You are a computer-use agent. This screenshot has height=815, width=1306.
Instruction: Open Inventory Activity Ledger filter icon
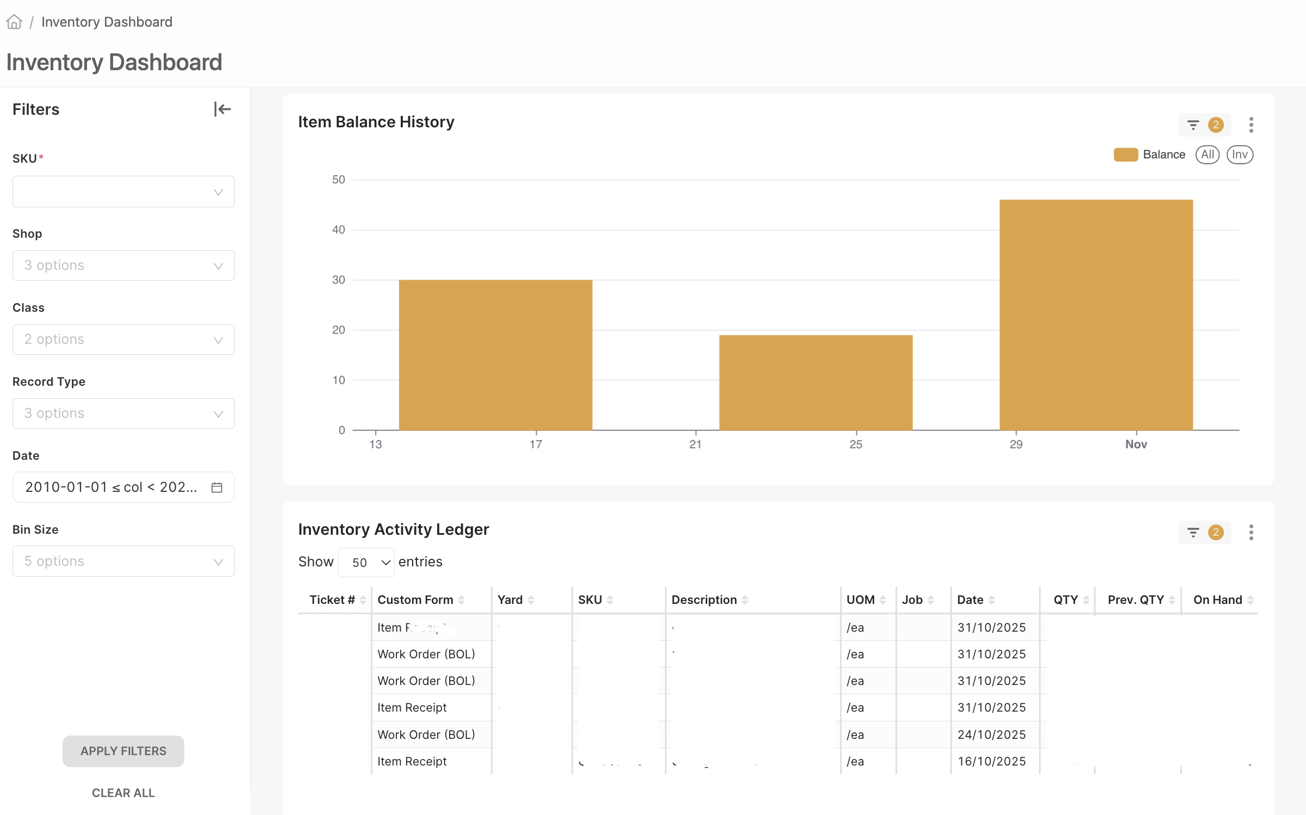(x=1193, y=533)
